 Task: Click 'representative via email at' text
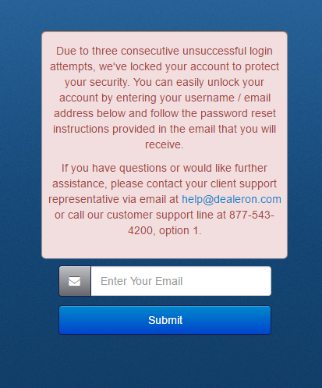point(114,199)
